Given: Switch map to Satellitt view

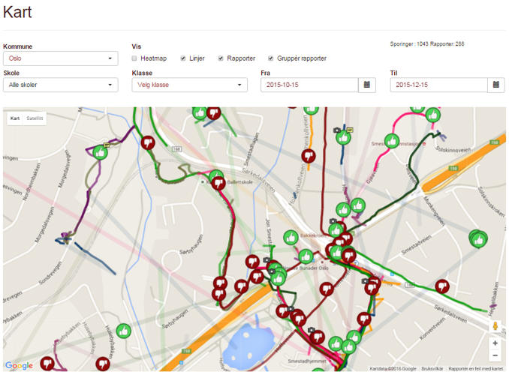Looking at the screenshot, I should [x=35, y=118].
